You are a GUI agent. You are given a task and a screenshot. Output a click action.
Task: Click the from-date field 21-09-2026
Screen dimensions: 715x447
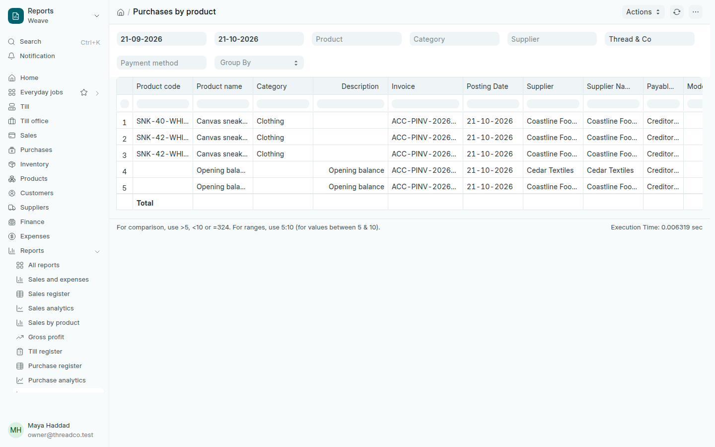point(161,39)
